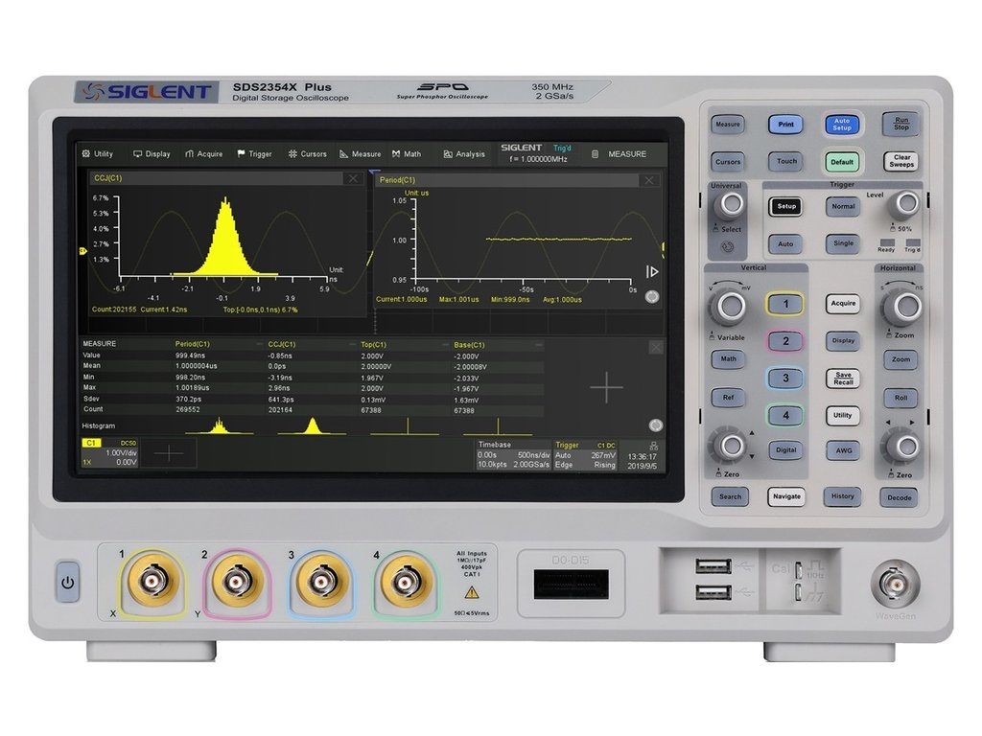
Task: Toggle acquisition with the Run/Stop button
Action: (900, 124)
